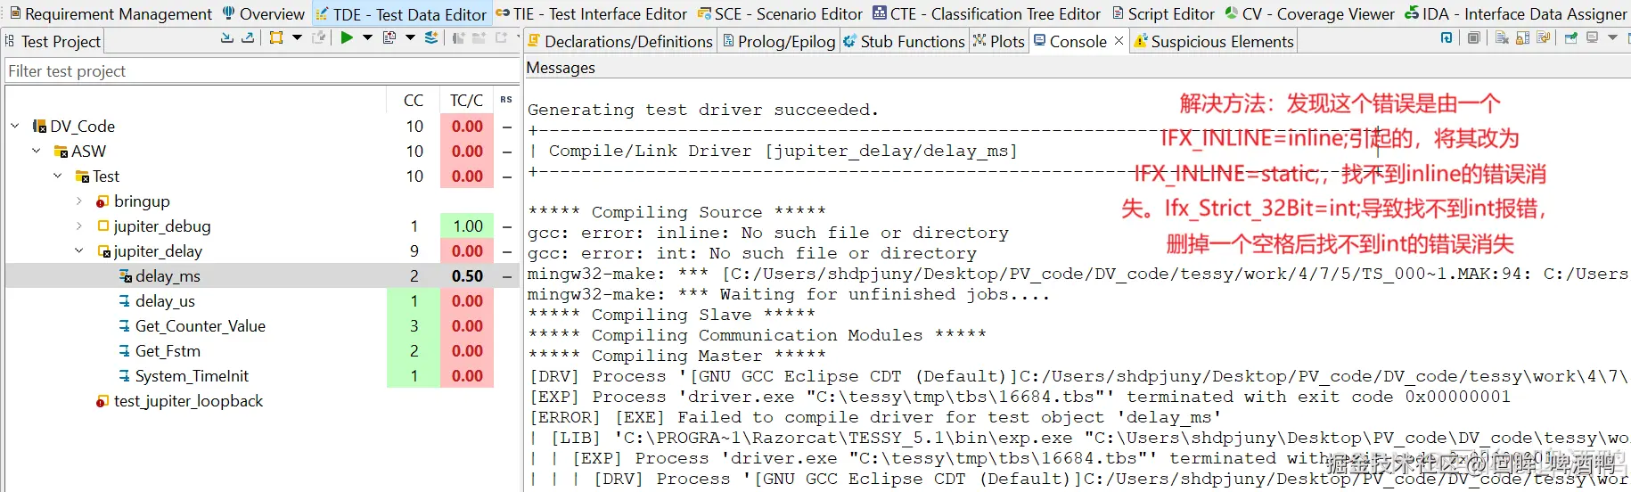Pin the console view
1631x492 pixels.
[1570, 37]
